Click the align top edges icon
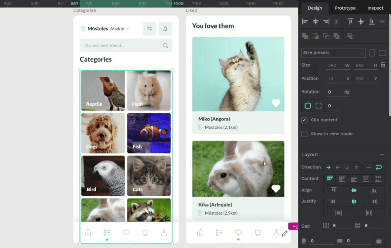This screenshot has height=248, width=391. 350,21
